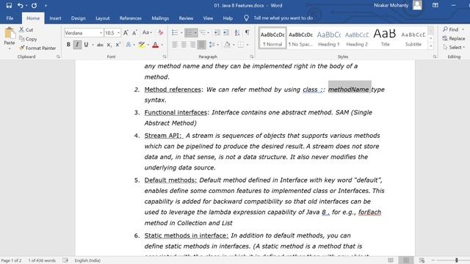470x264 pixels.
Task: Align text left
Action: coord(175,45)
